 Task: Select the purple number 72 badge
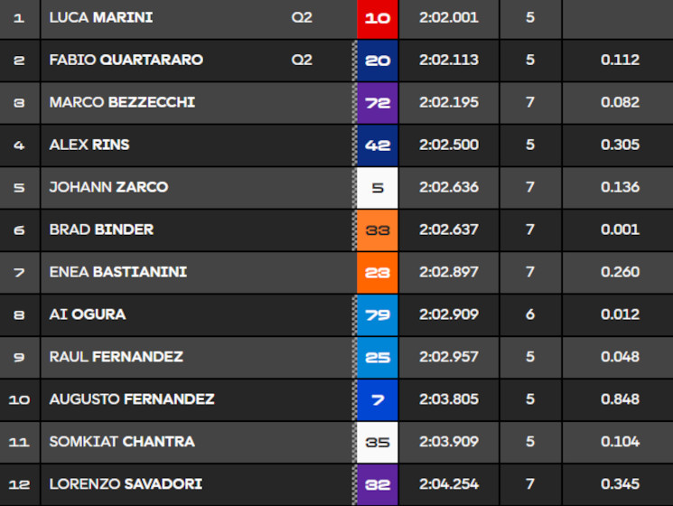click(378, 102)
